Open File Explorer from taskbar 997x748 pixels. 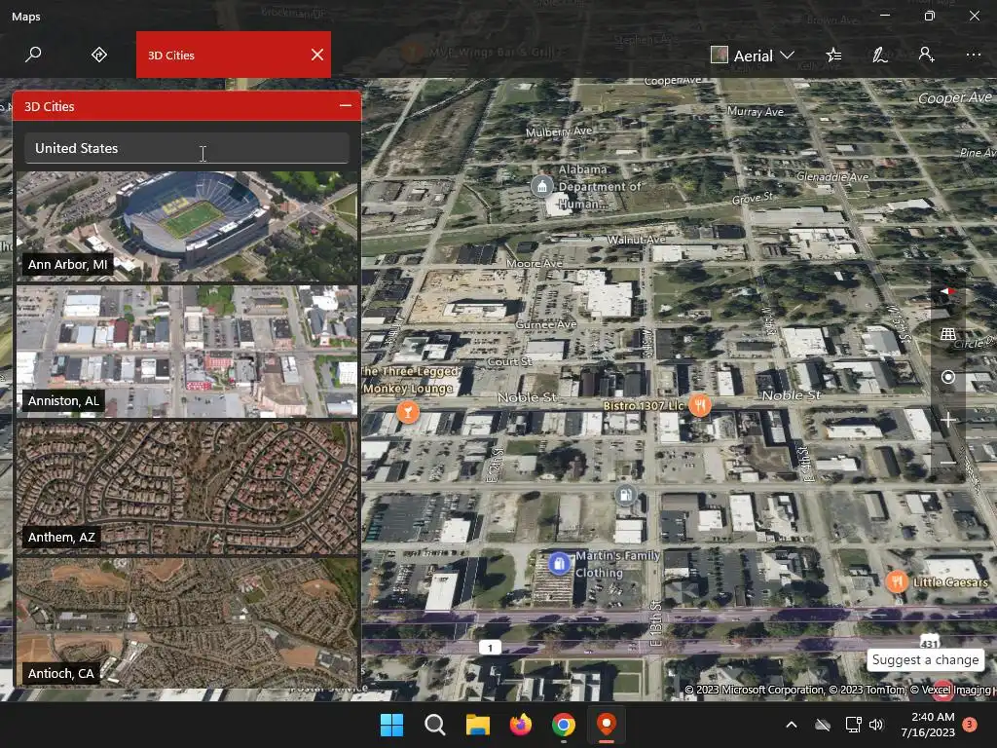[x=477, y=725]
